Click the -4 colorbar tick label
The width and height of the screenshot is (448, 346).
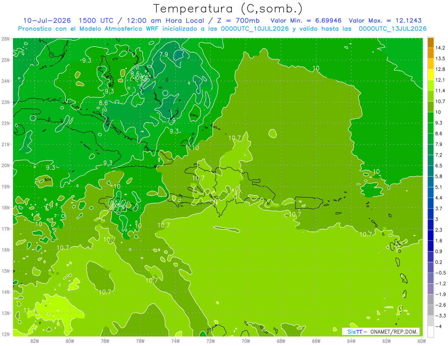pos(438,327)
